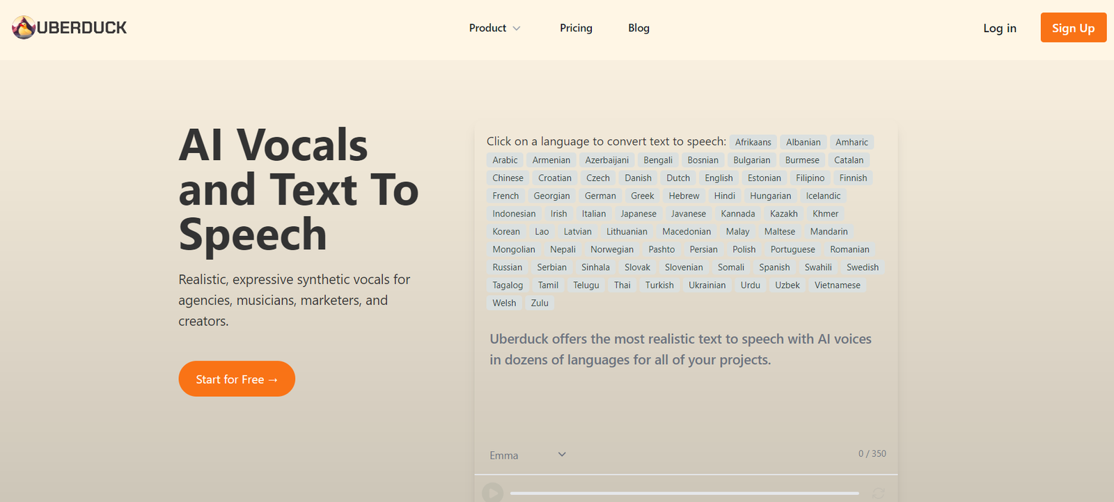The height and width of the screenshot is (502, 1114).
Task: Select the English language tag
Action: tap(719, 178)
